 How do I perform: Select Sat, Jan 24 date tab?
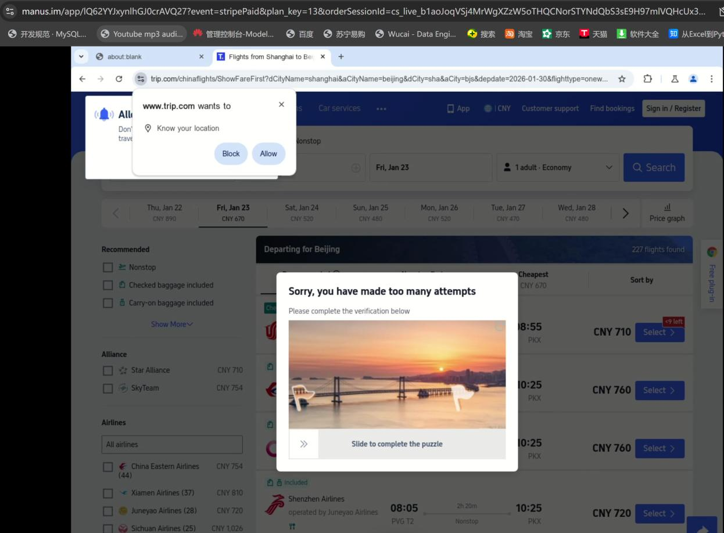(x=302, y=213)
